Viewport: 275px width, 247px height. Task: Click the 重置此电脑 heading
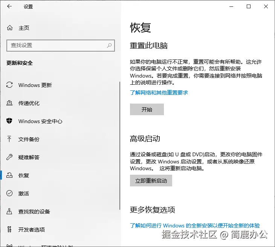pyautogui.click(x=148, y=46)
